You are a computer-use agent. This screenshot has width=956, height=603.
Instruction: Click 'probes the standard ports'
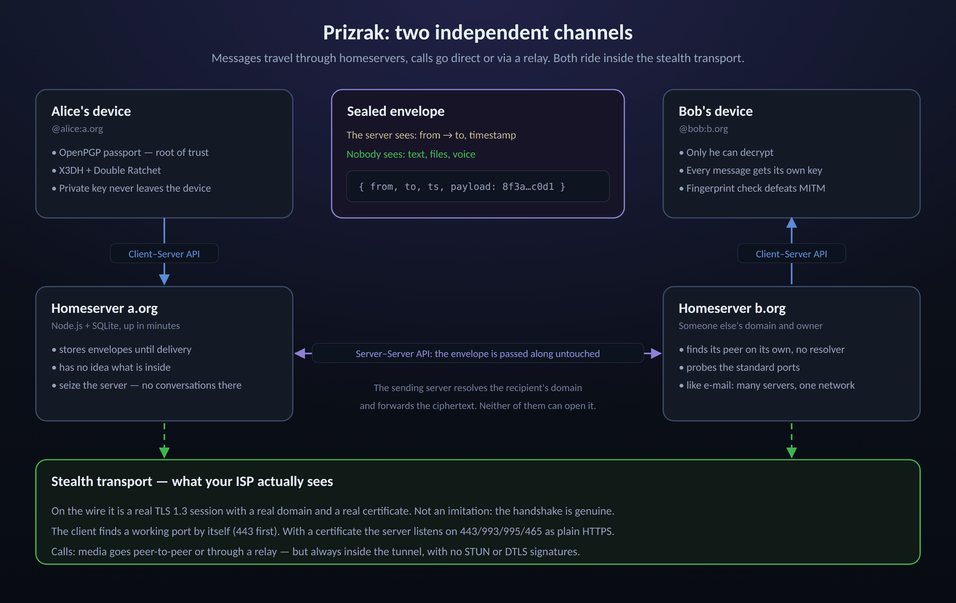click(x=739, y=367)
